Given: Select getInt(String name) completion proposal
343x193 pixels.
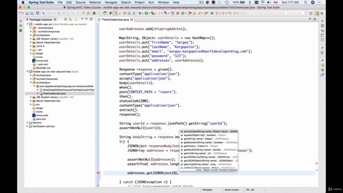Looking at the screenshot, I should (208, 153).
